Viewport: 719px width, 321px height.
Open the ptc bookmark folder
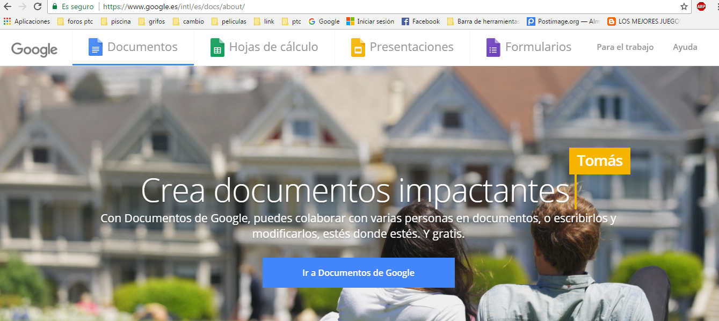[x=291, y=21]
